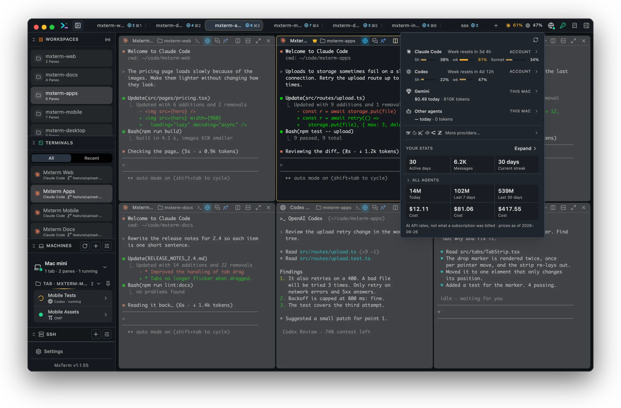
Task: Switch to the mxterm-w... workspace tab
Action: pyautogui.click(x=119, y=25)
